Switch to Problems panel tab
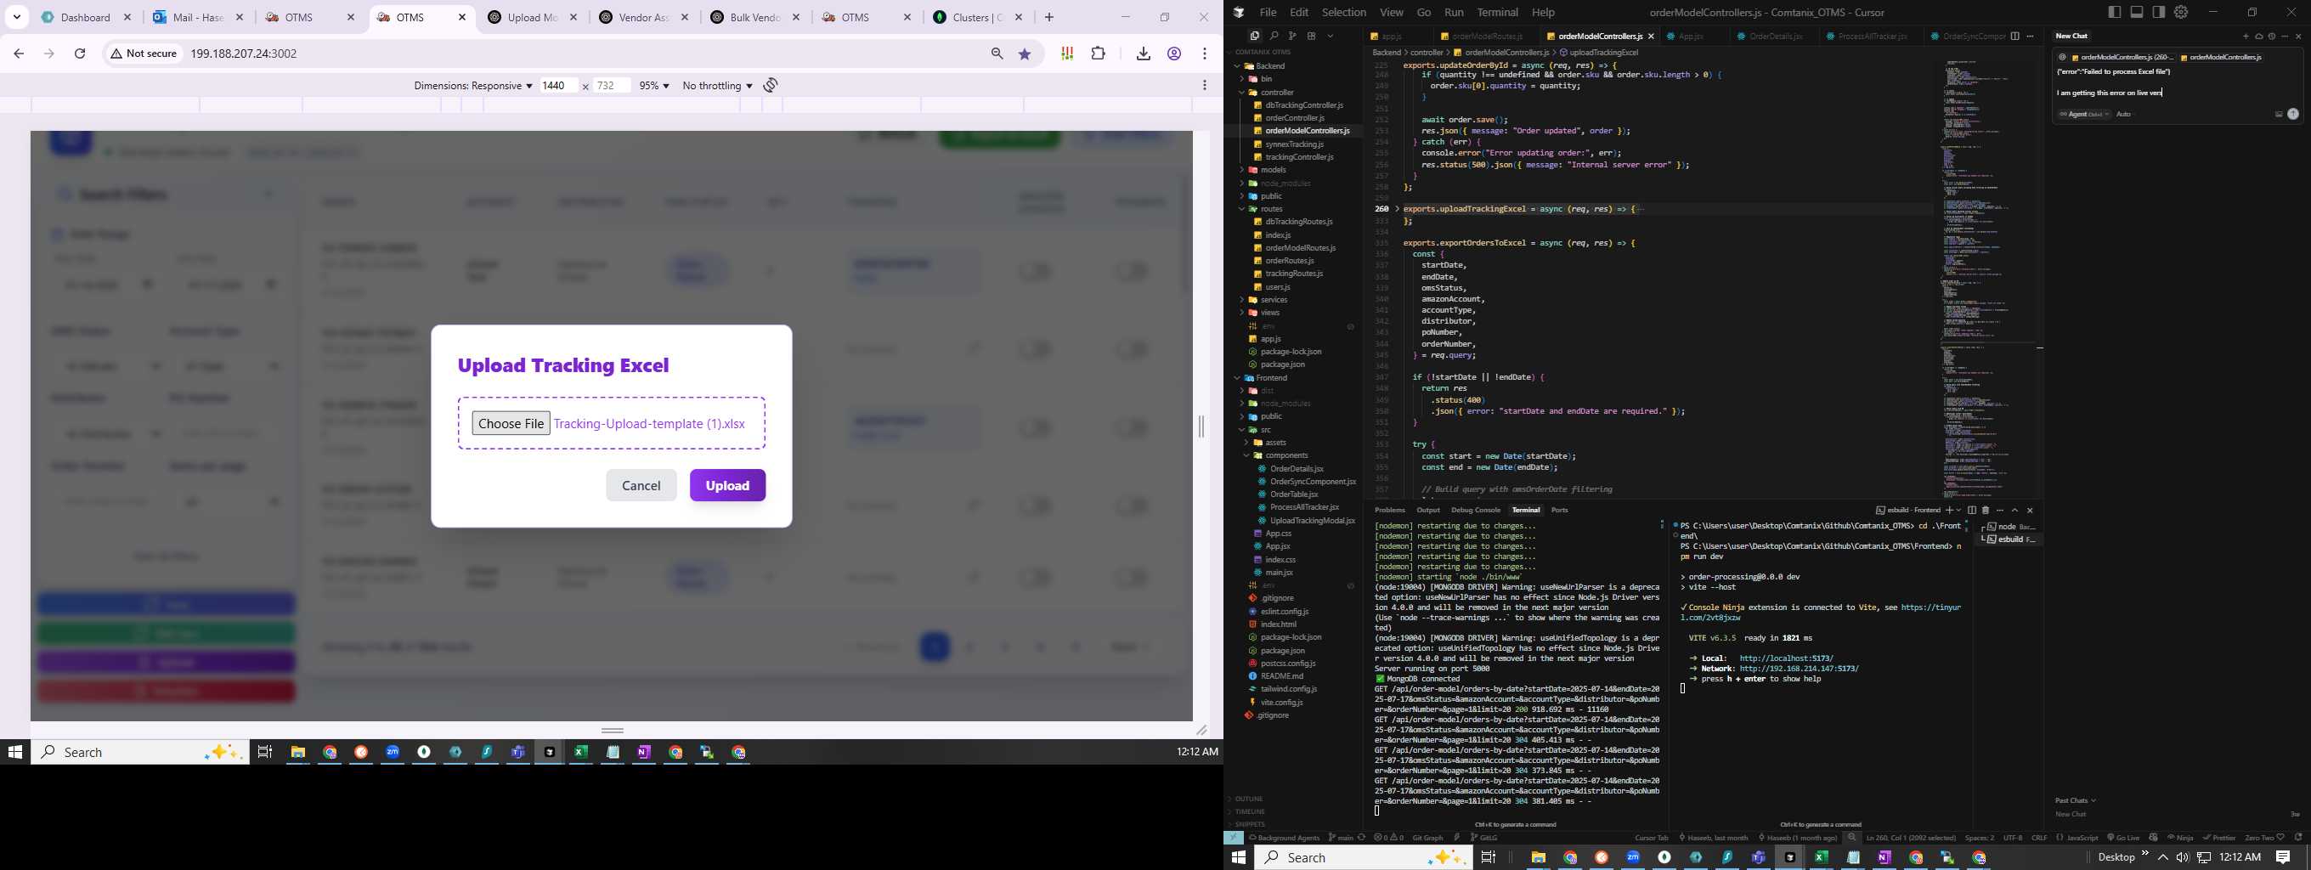This screenshot has width=2311, height=870. pyautogui.click(x=1390, y=510)
